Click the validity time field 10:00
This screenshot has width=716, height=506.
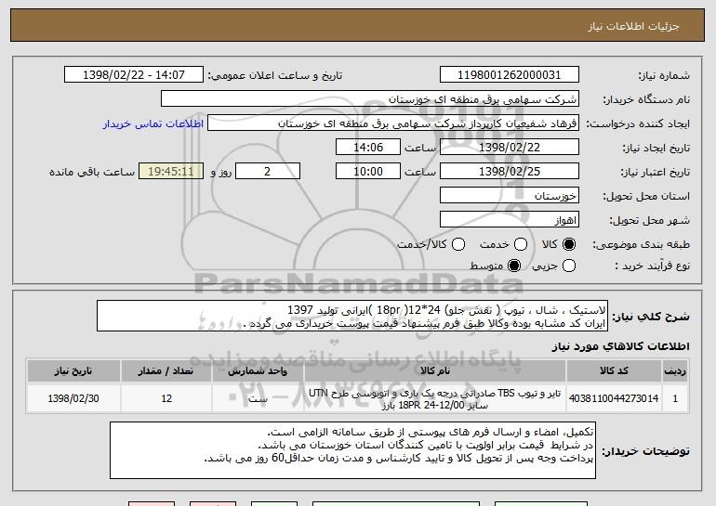click(368, 172)
